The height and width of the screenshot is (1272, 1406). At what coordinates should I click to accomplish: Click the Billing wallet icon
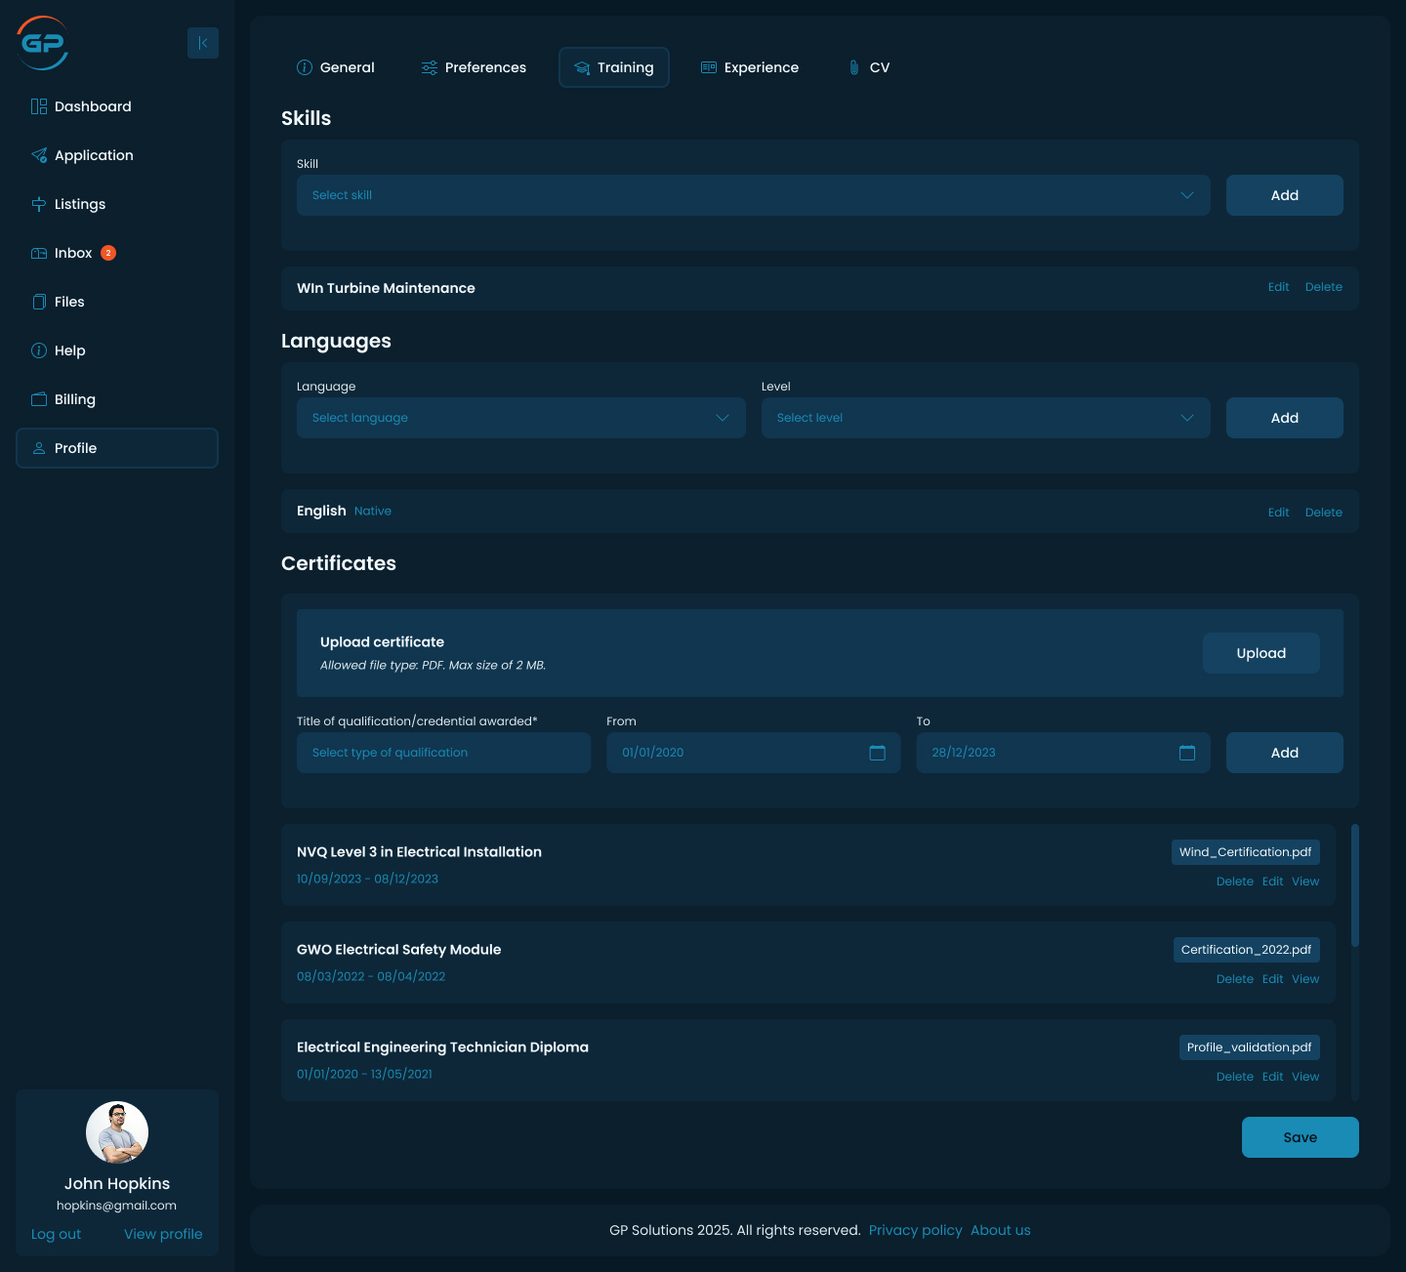point(39,399)
